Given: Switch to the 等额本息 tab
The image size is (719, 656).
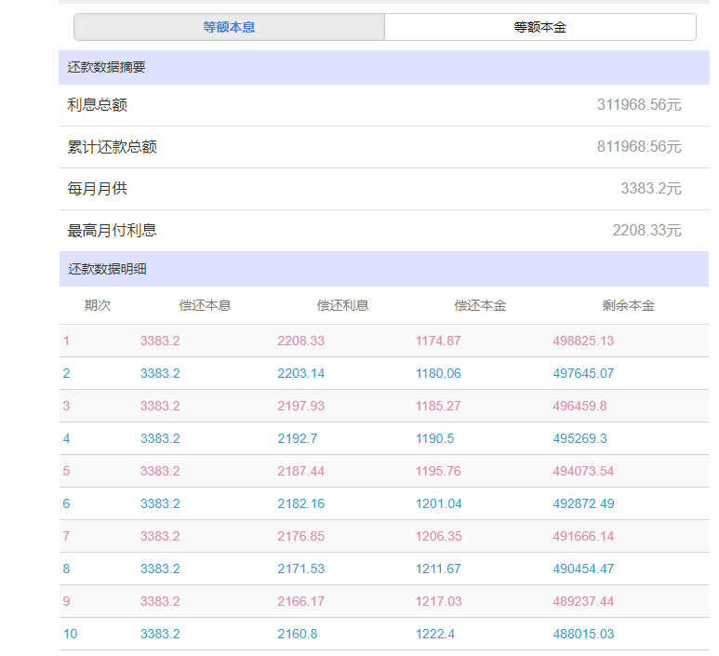Looking at the screenshot, I should (229, 27).
